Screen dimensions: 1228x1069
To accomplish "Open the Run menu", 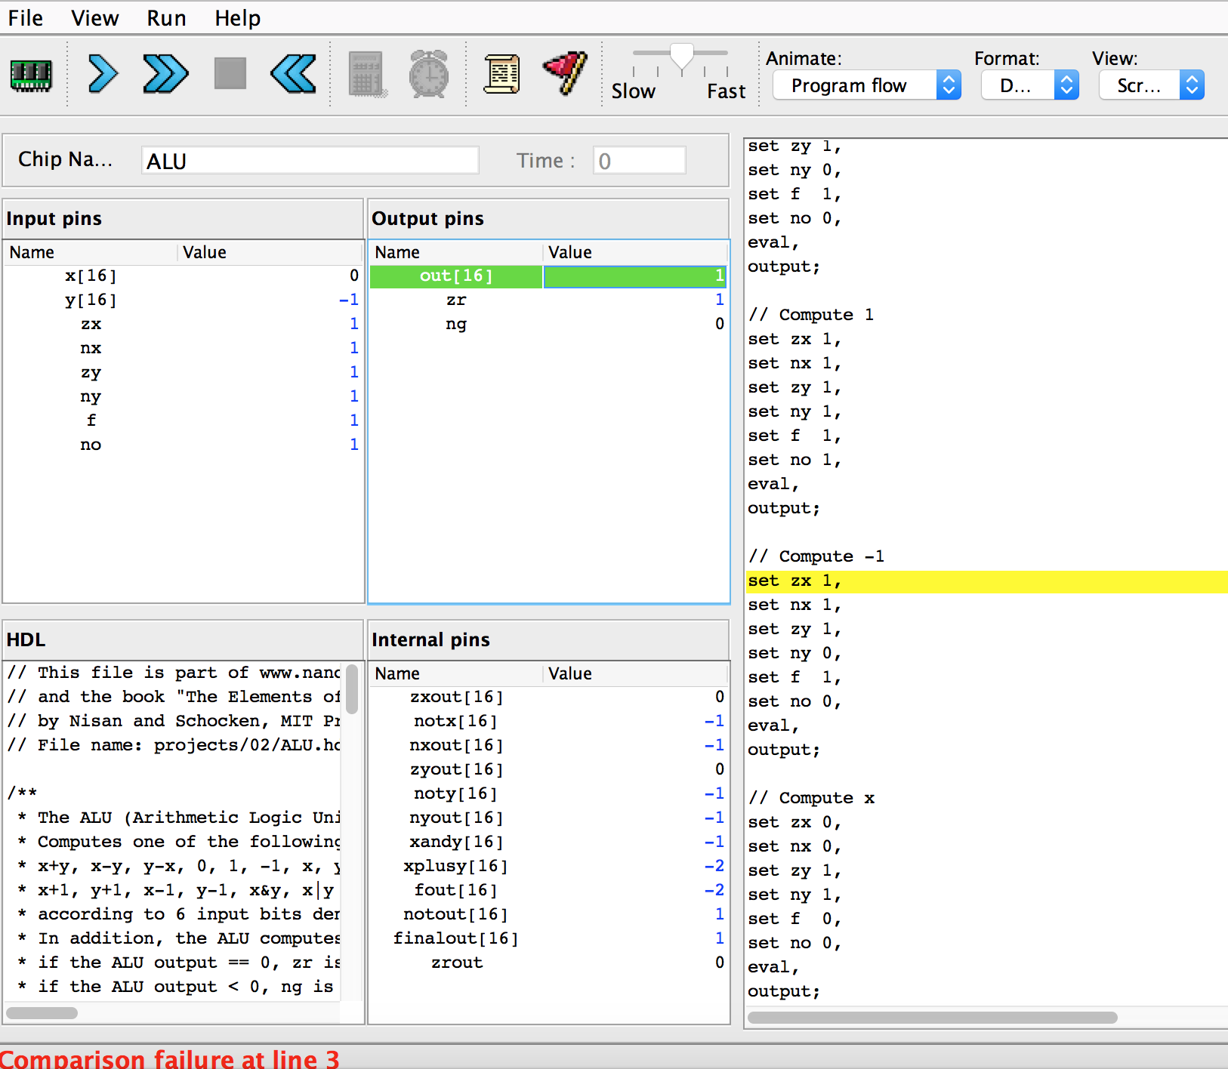I will (166, 18).
